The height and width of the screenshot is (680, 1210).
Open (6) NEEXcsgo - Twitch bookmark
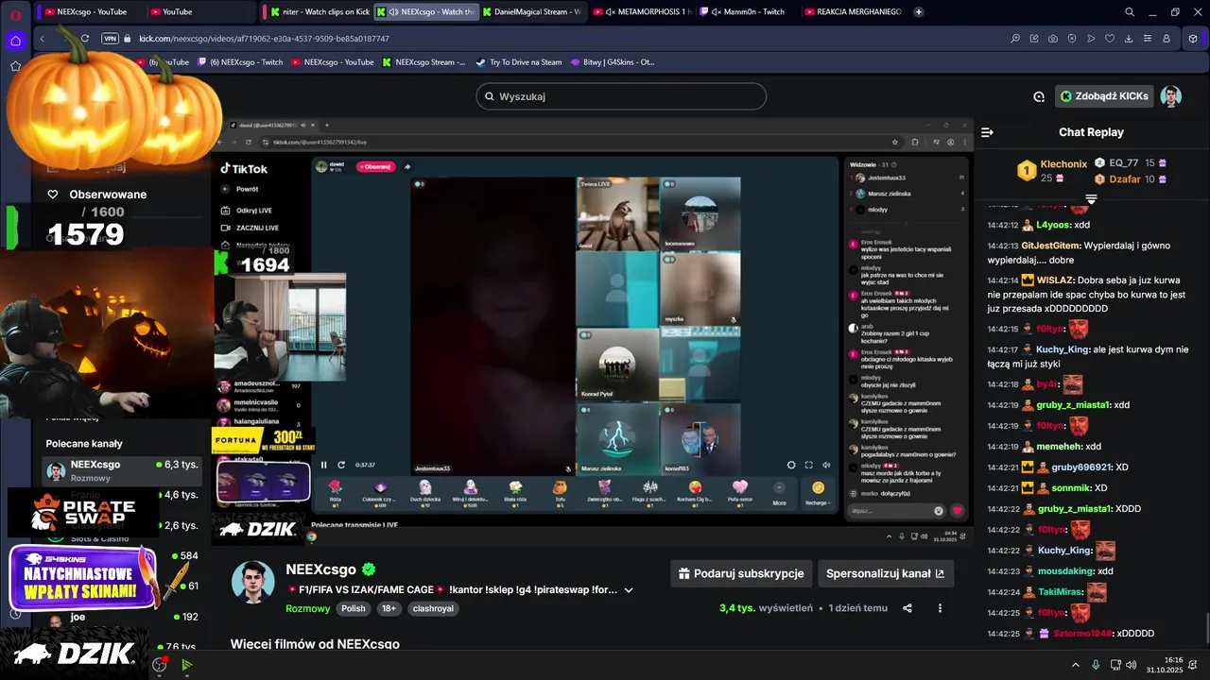[239, 62]
